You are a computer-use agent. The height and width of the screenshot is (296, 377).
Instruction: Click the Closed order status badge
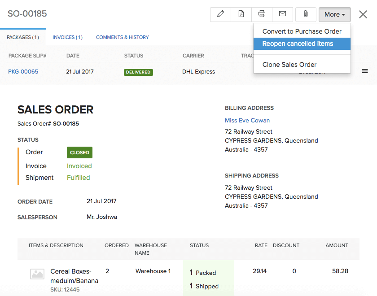pos(79,152)
